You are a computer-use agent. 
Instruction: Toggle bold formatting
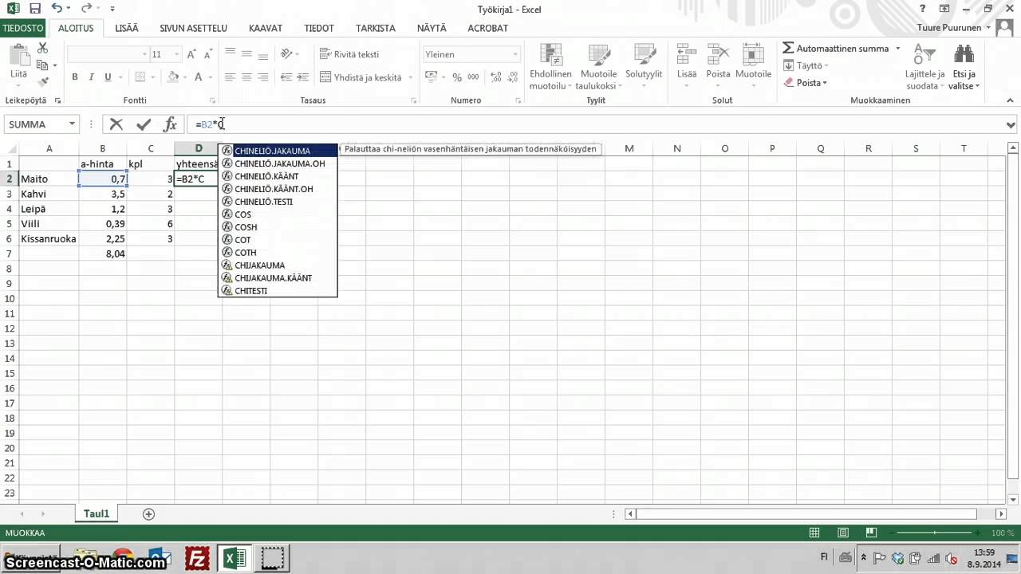click(x=75, y=77)
